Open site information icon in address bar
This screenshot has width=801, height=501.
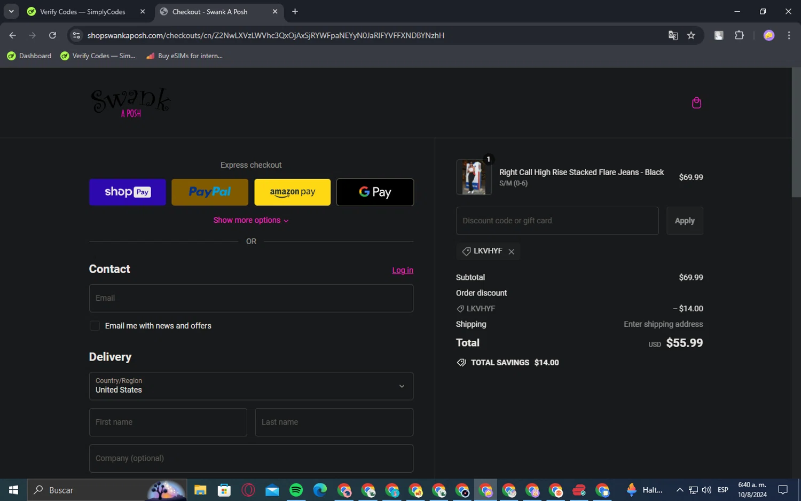click(76, 35)
